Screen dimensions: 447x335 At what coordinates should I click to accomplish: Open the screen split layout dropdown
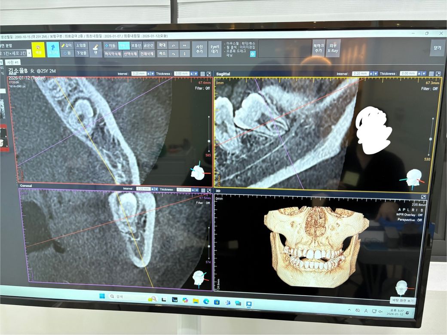point(29,53)
